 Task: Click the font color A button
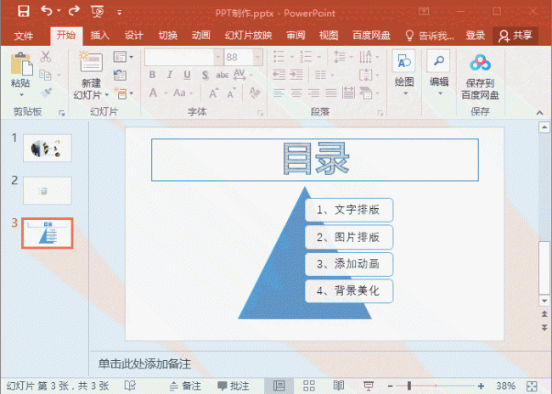153,93
